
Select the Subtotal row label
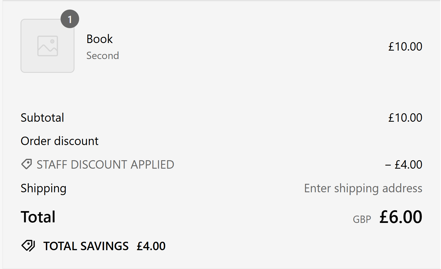(x=42, y=117)
